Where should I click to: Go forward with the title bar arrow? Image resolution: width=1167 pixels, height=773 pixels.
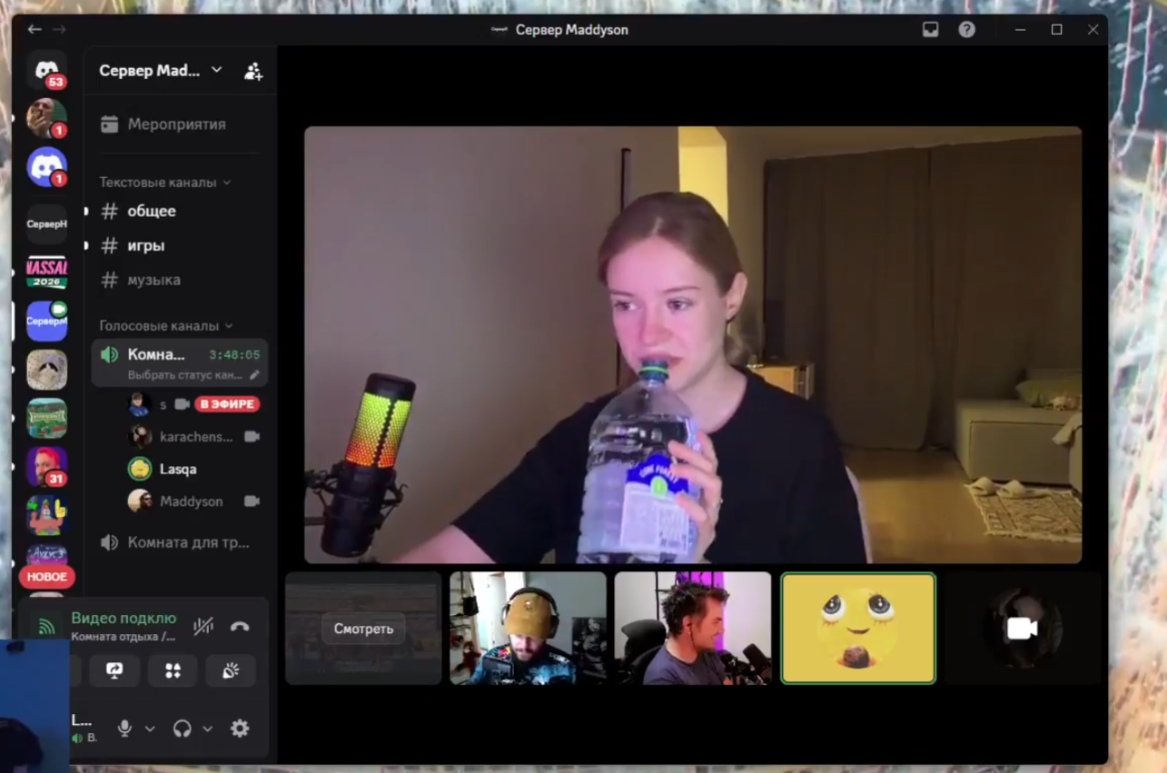pos(59,30)
